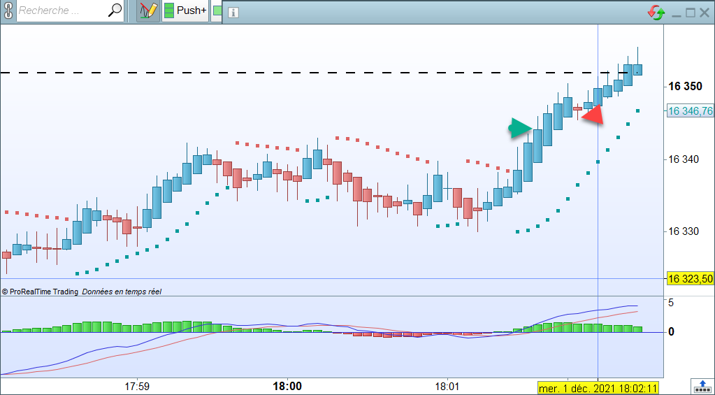Screen dimensions: 715x395
Task: Click the indicator scale value 5
Action: [671, 303]
